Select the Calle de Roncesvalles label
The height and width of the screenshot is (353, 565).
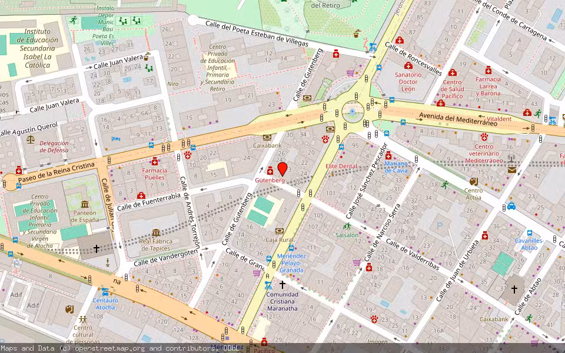coord(413,59)
